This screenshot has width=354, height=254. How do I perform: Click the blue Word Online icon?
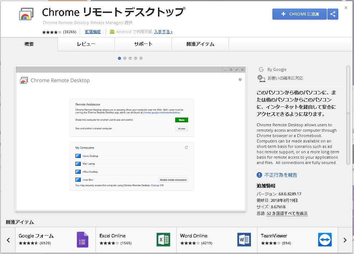(x=244, y=240)
